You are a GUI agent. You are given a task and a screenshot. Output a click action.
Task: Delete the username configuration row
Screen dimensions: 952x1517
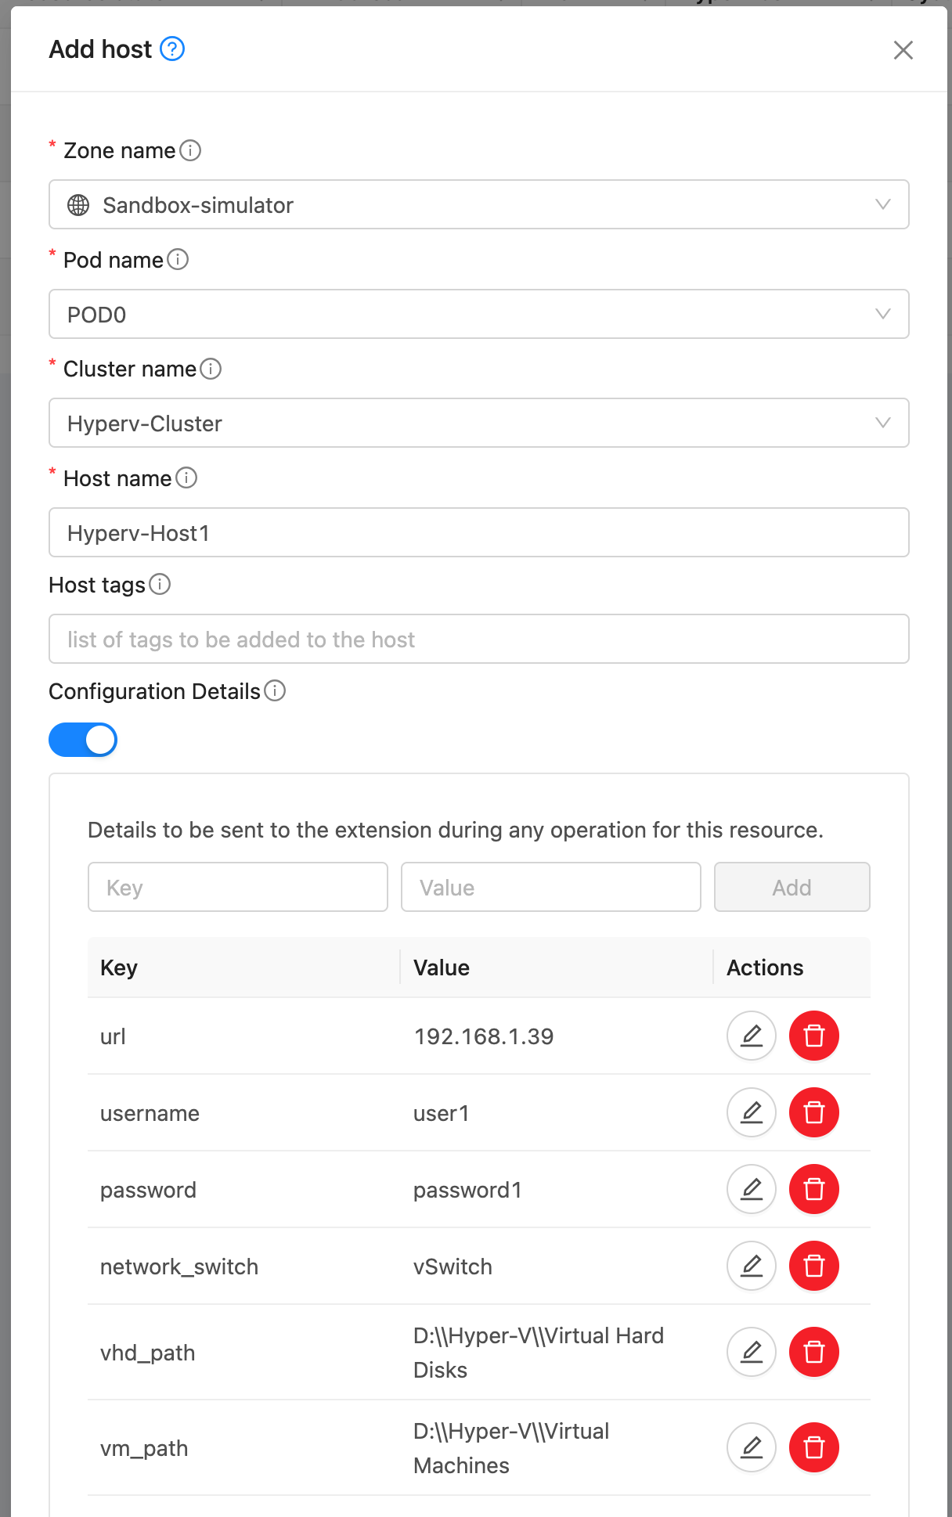(x=813, y=1112)
